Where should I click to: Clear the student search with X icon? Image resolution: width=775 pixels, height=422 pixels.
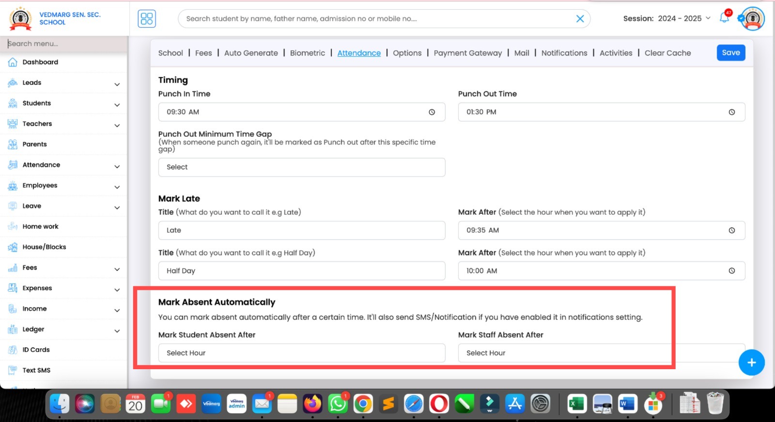click(x=580, y=19)
